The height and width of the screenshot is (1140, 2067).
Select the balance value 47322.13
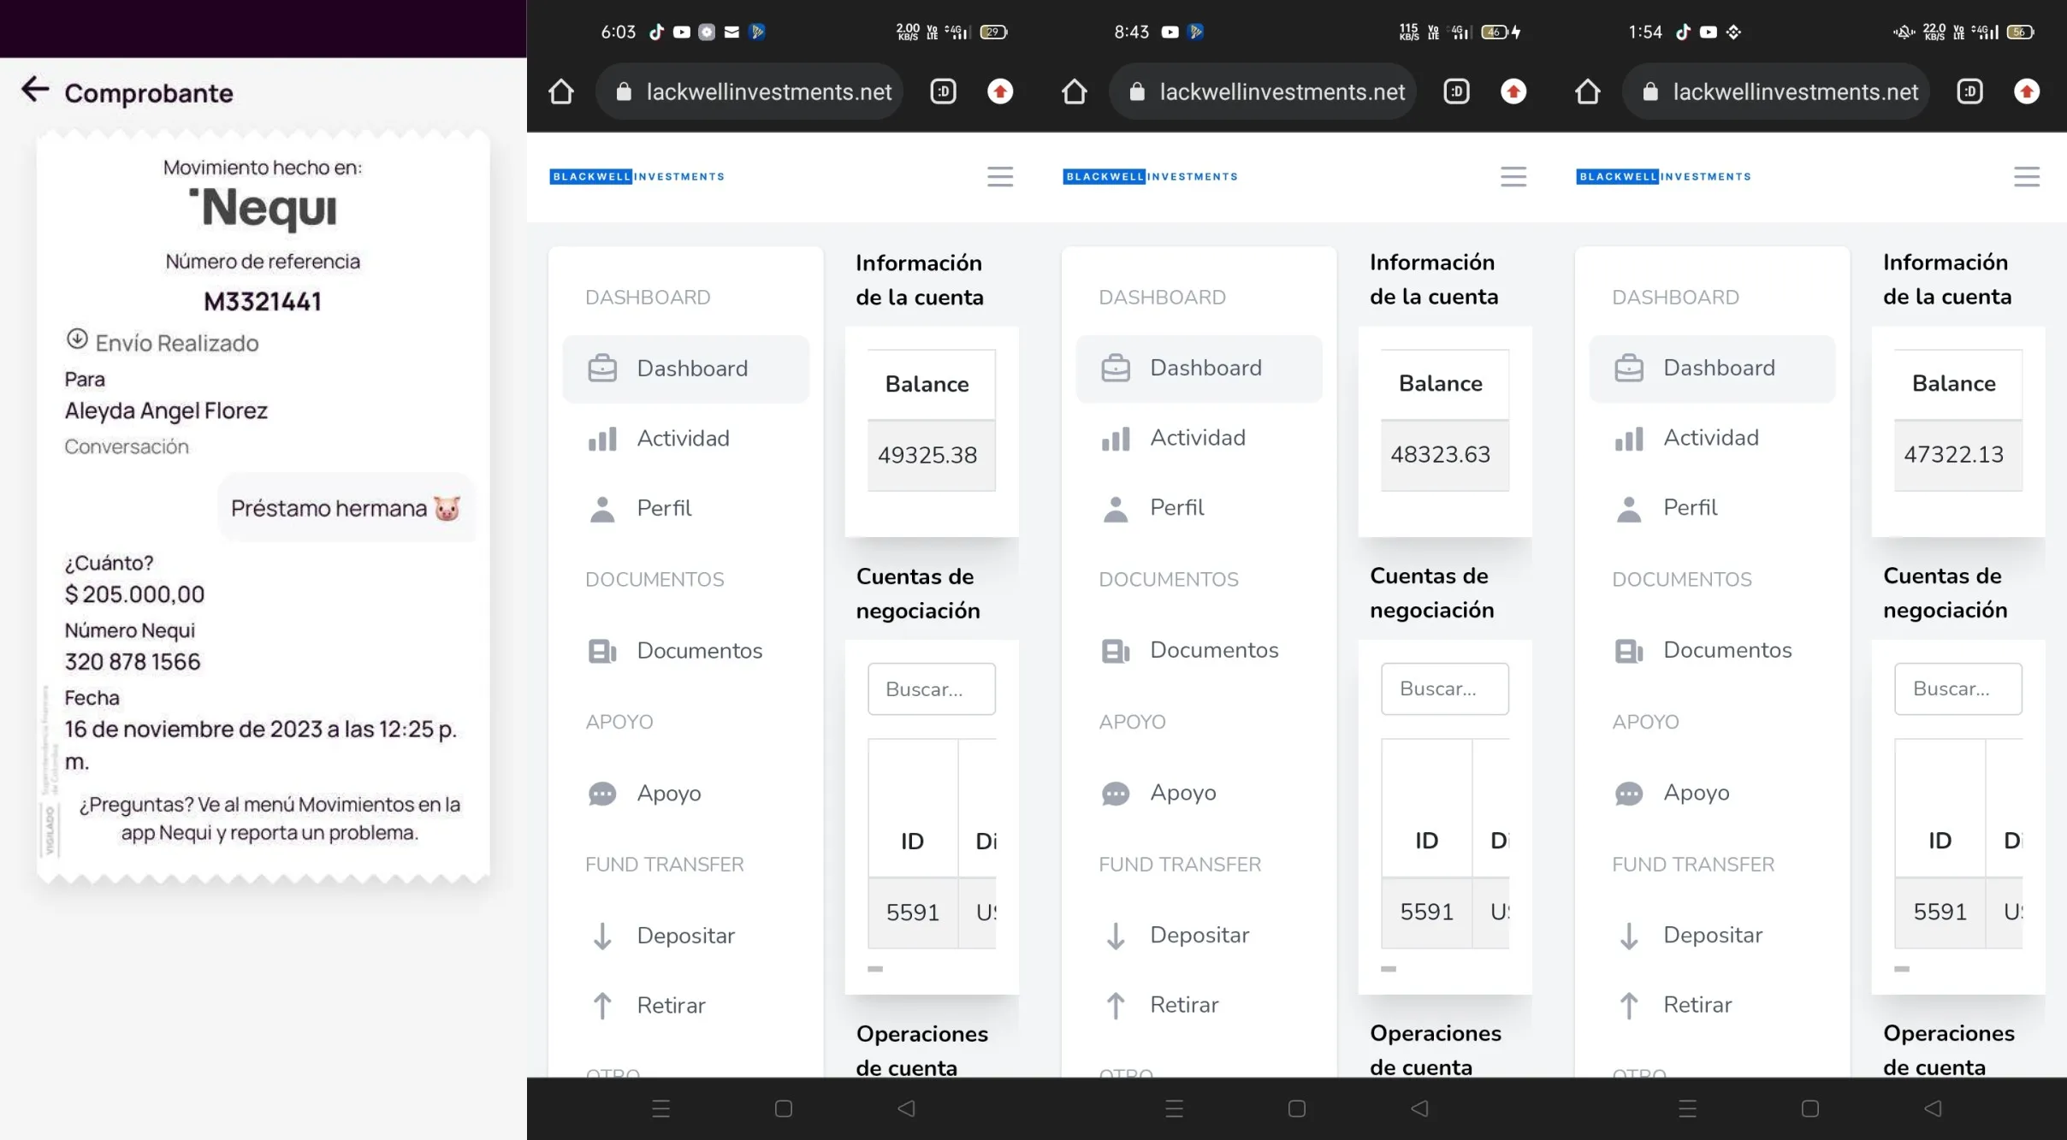[1954, 455]
